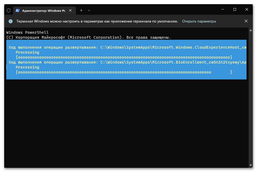
Task: Click the vertical scrollbar track
Action: click(x=250, y=105)
